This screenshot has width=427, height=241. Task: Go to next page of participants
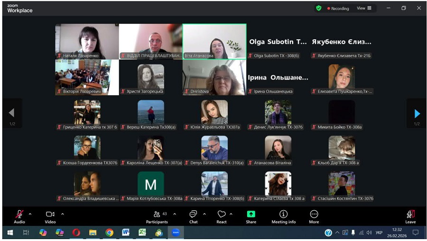[x=417, y=114]
